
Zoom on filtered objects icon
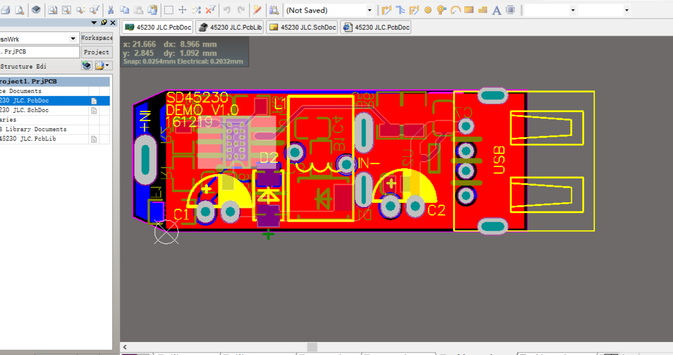[x=94, y=10]
